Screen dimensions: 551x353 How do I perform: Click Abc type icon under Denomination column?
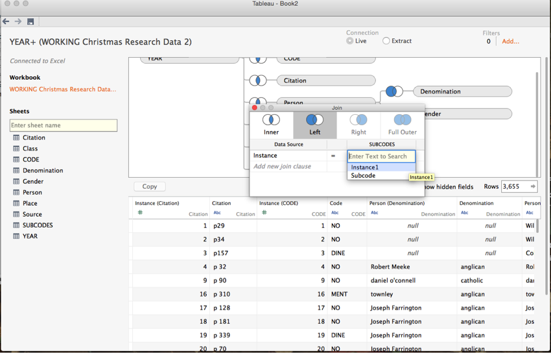(x=465, y=212)
